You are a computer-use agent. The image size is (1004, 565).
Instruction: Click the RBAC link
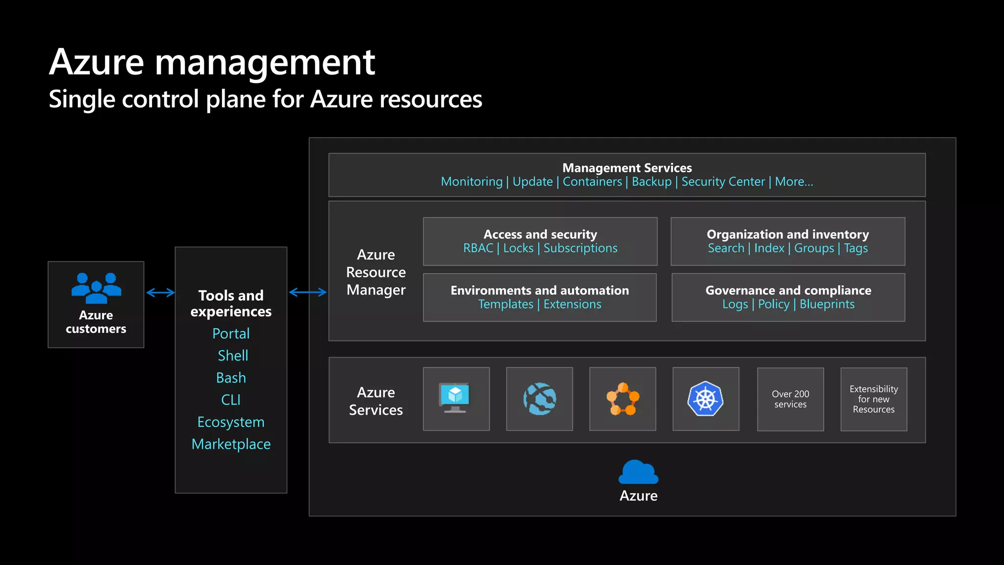click(x=478, y=248)
